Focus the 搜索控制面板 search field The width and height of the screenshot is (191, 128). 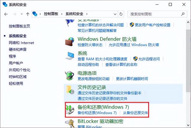155,14
